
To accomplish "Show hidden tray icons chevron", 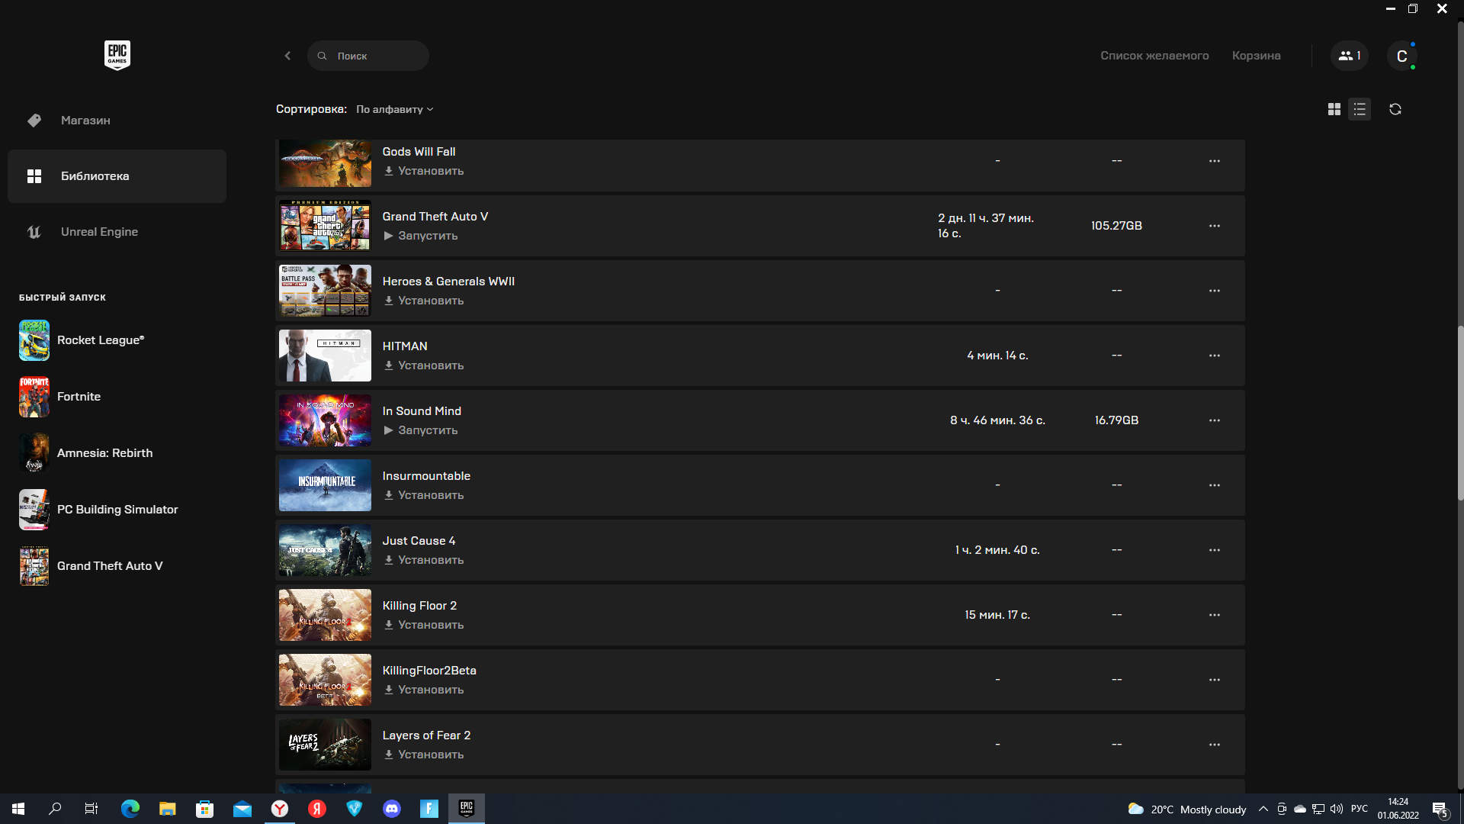I will tap(1263, 810).
